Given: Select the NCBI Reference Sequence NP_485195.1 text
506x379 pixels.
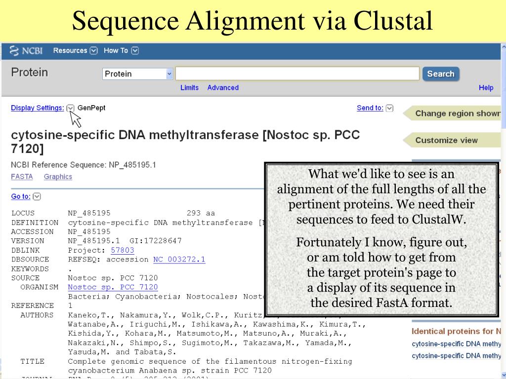Looking at the screenshot, I should click(83, 165).
